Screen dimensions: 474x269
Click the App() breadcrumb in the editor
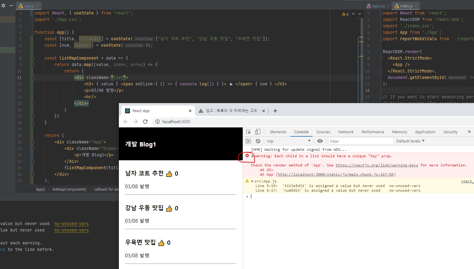click(x=41, y=189)
